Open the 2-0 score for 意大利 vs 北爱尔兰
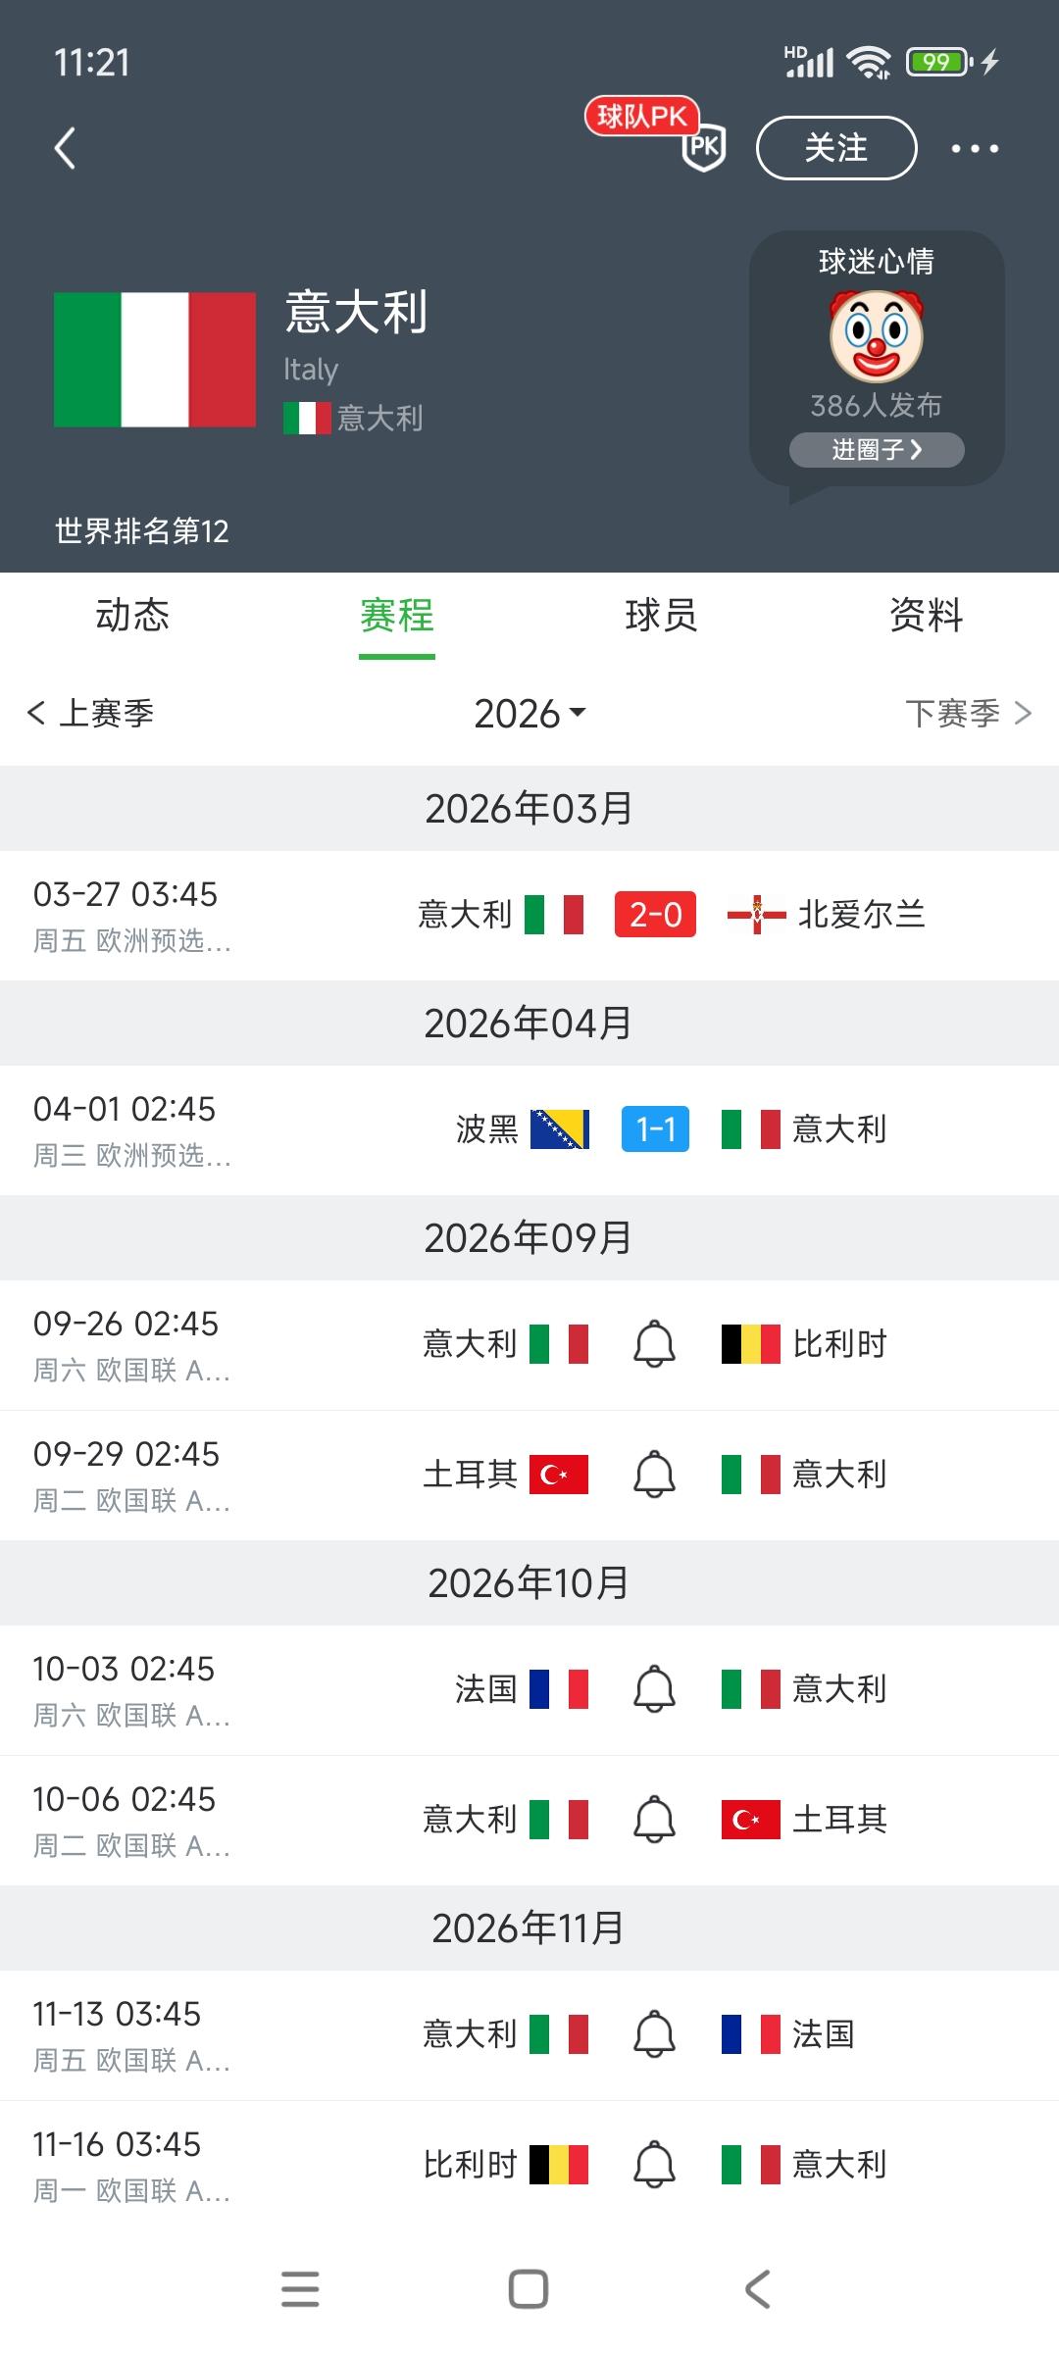The height and width of the screenshot is (2353, 1059). 655,915
